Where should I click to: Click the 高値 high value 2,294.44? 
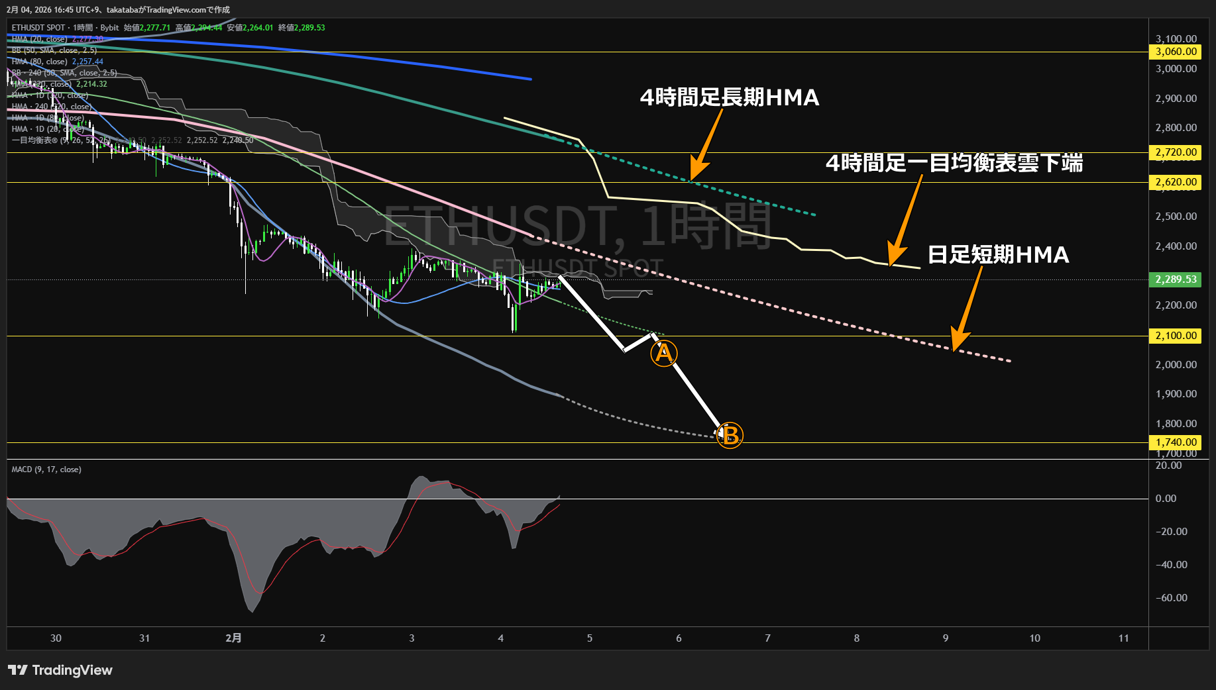point(207,28)
